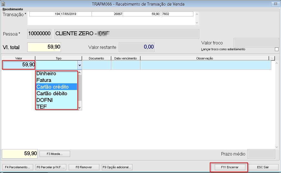Click the document icon in title bar
This screenshot has width=281, height=173.
3,4
